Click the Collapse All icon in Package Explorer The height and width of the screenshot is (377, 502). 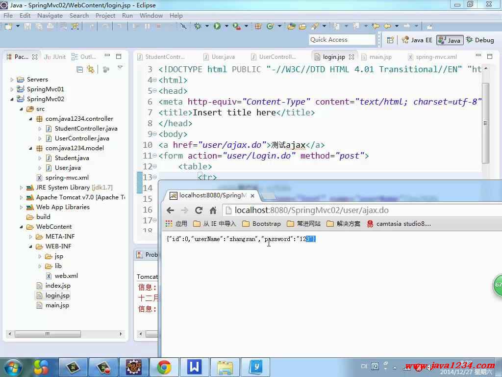80,69
